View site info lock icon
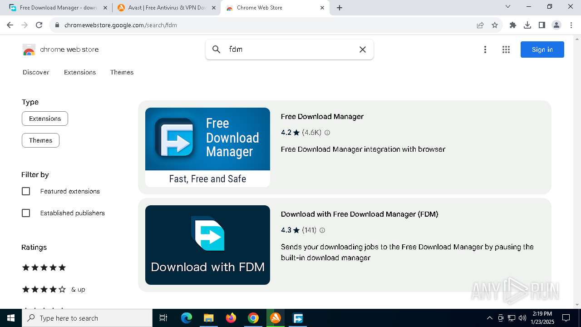This screenshot has height=327, width=581. click(57, 25)
